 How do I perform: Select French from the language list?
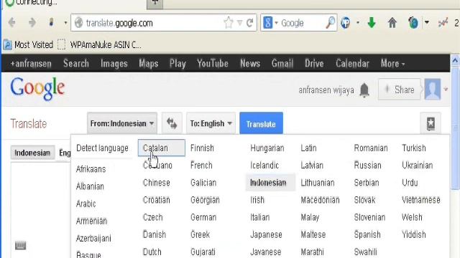(201, 166)
